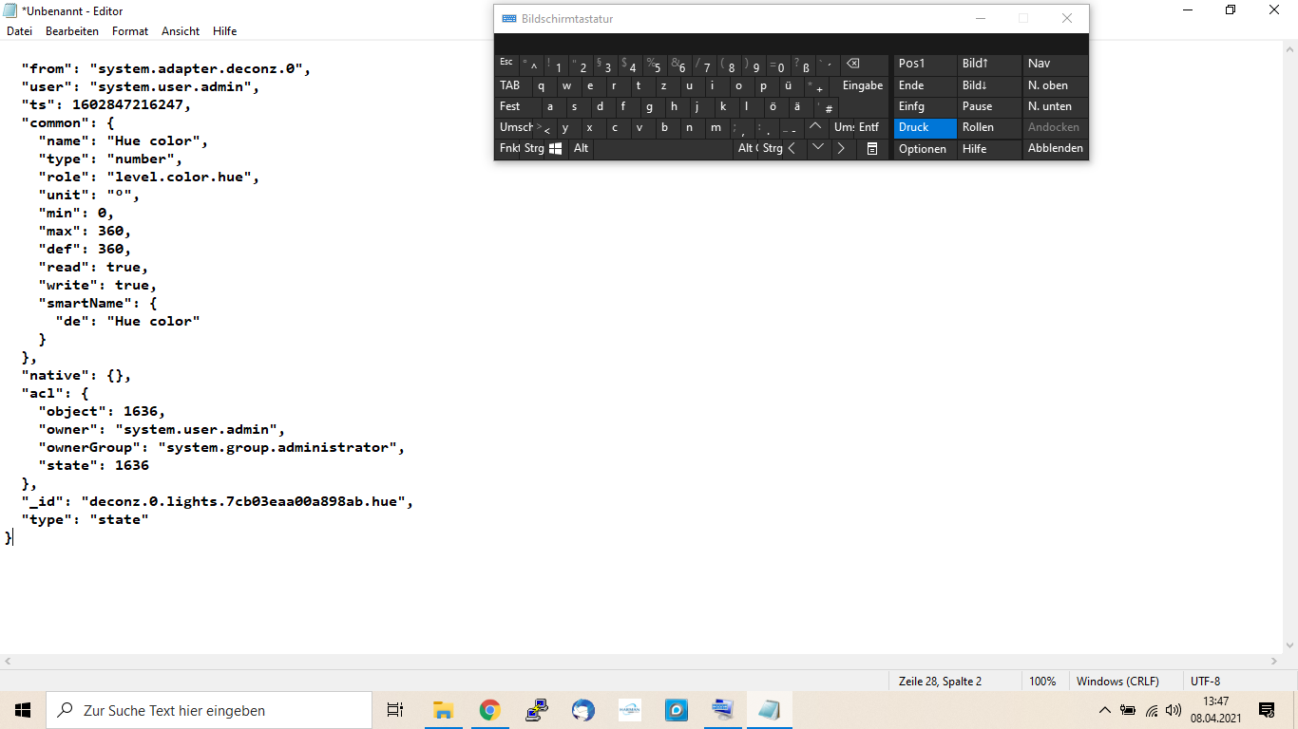This screenshot has width=1298, height=729.
Task: Open the volume control in the tray
Action: [x=1174, y=710]
